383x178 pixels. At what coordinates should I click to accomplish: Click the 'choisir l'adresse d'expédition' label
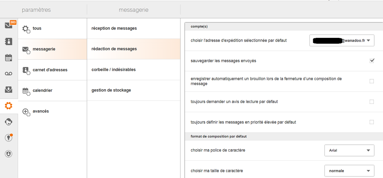239,41
